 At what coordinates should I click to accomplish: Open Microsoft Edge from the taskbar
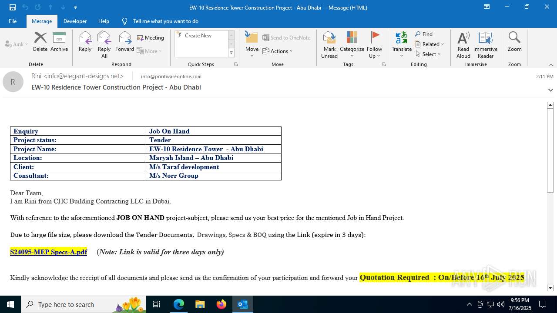[x=179, y=304]
